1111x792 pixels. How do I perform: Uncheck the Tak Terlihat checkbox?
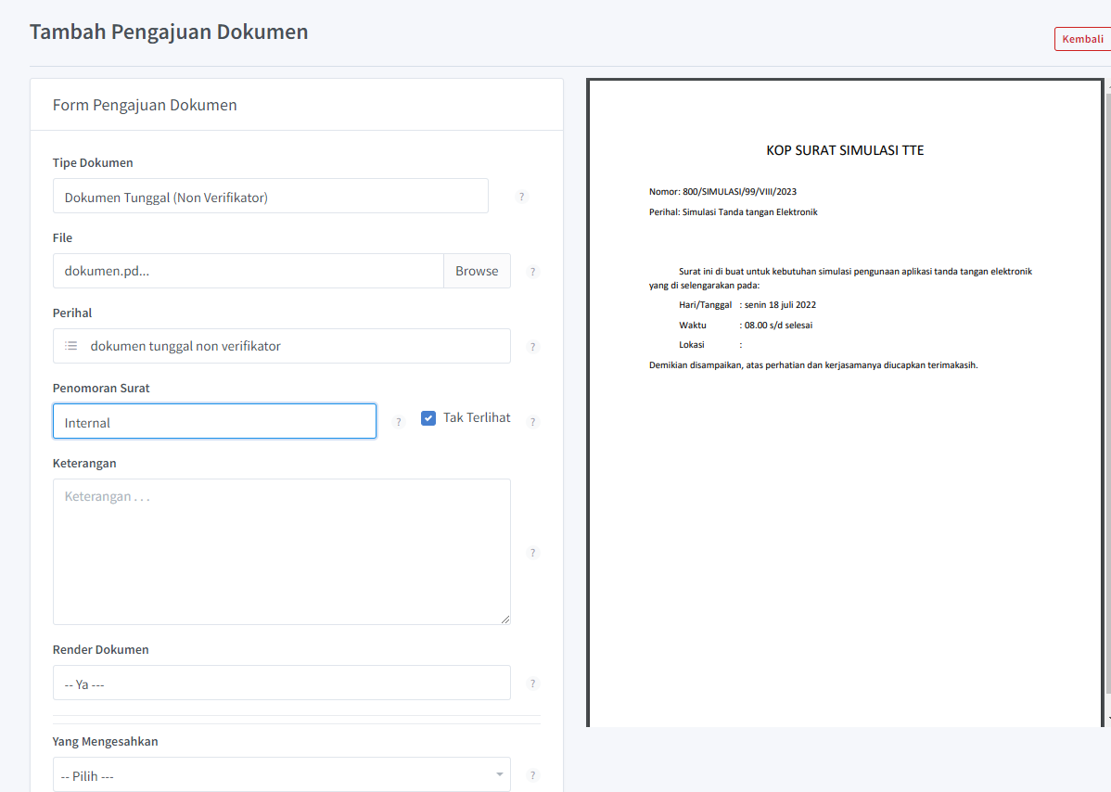coord(428,418)
